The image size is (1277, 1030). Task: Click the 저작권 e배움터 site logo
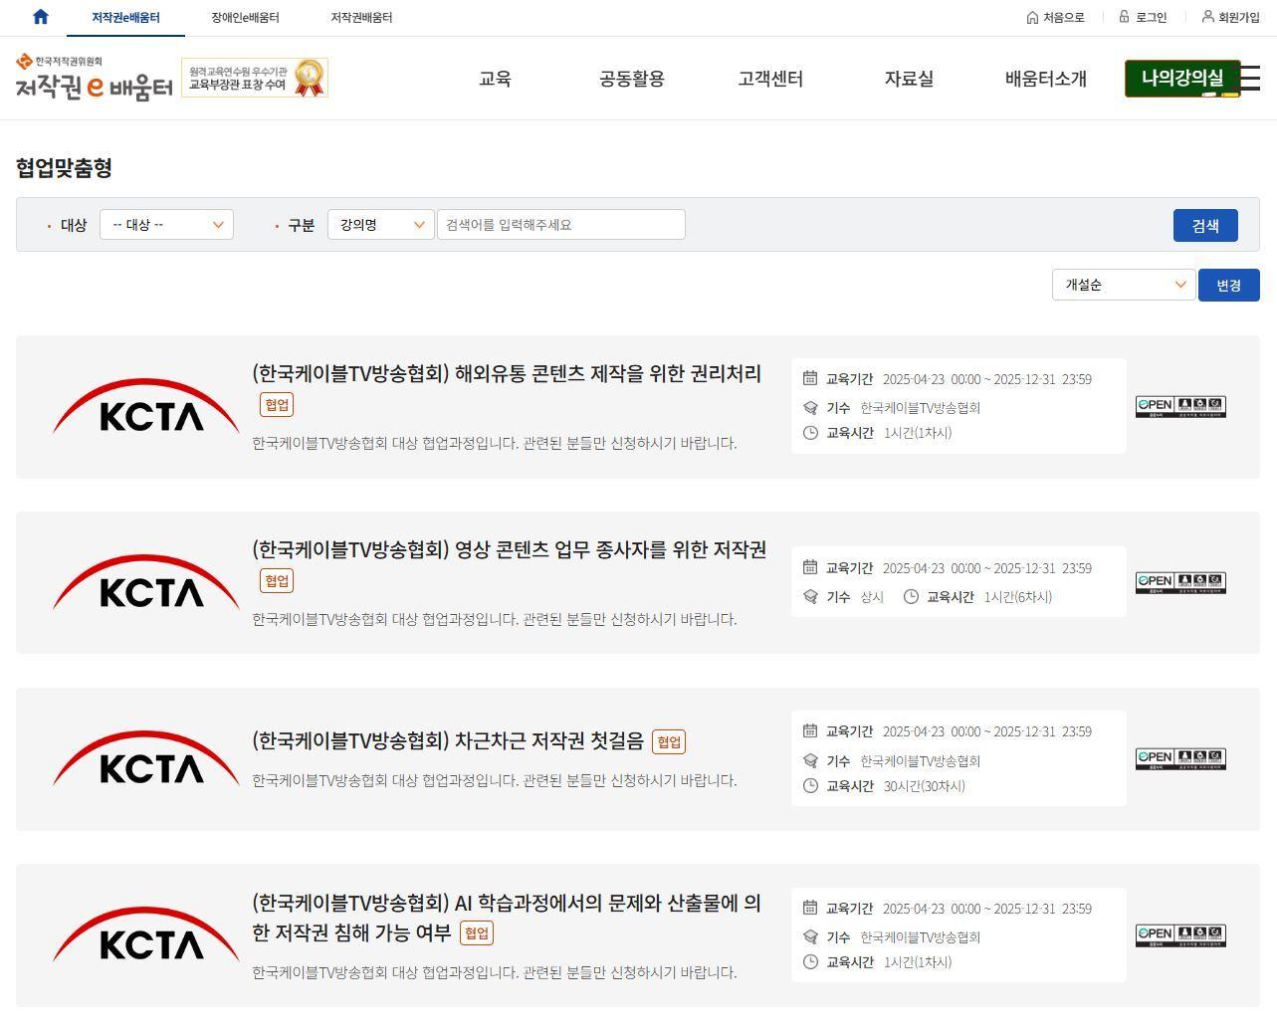click(94, 79)
